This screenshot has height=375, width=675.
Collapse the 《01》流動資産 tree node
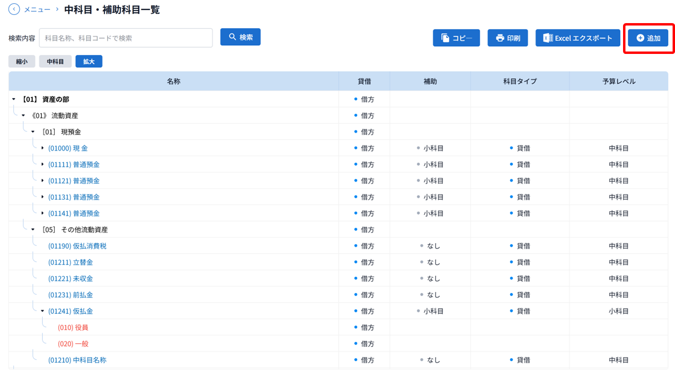[x=23, y=116]
